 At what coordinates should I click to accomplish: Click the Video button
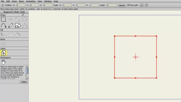point(24,82)
